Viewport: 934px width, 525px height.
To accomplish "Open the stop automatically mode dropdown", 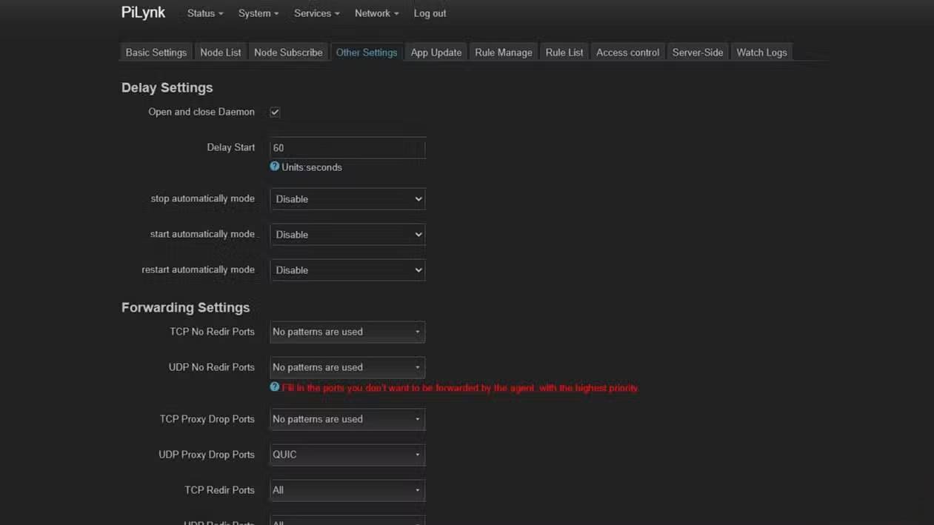I will pyautogui.click(x=347, y=198).
